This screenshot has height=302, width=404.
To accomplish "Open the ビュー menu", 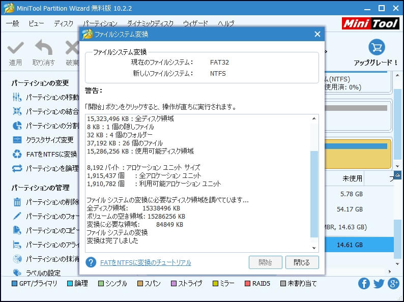I will 36,24.
